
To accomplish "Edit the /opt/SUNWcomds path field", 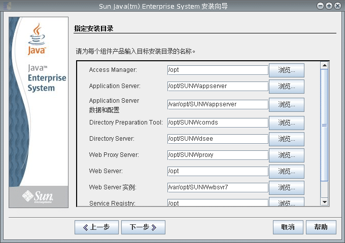I will (x=218, y=123).
